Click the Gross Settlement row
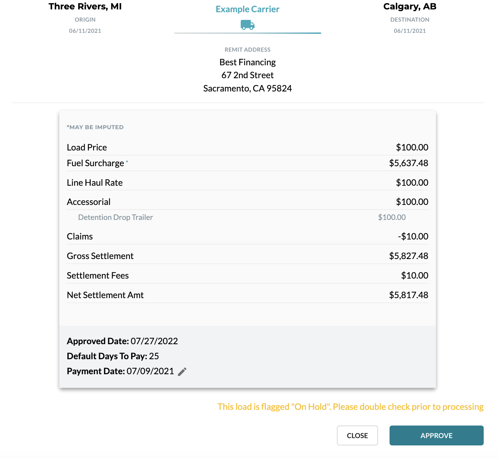Screen dimensions: 498x458 [x=247, y=256]
